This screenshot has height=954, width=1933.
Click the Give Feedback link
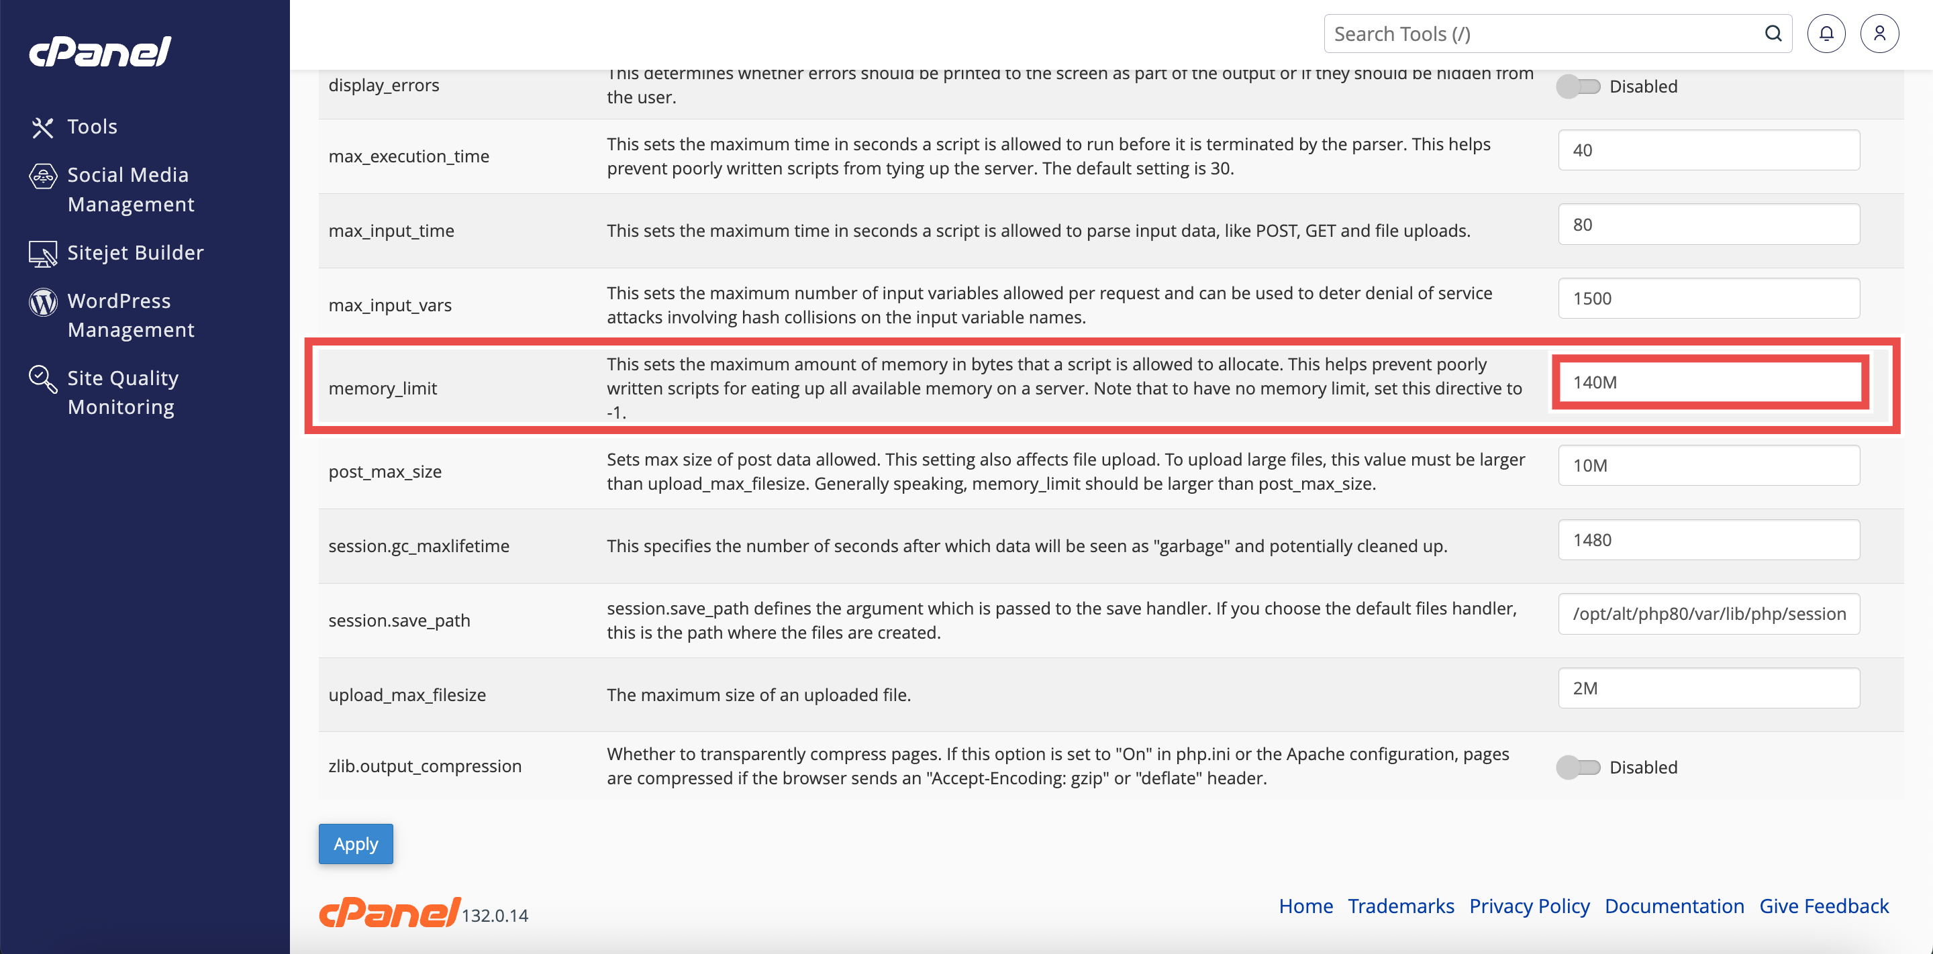click(1824, 906)
